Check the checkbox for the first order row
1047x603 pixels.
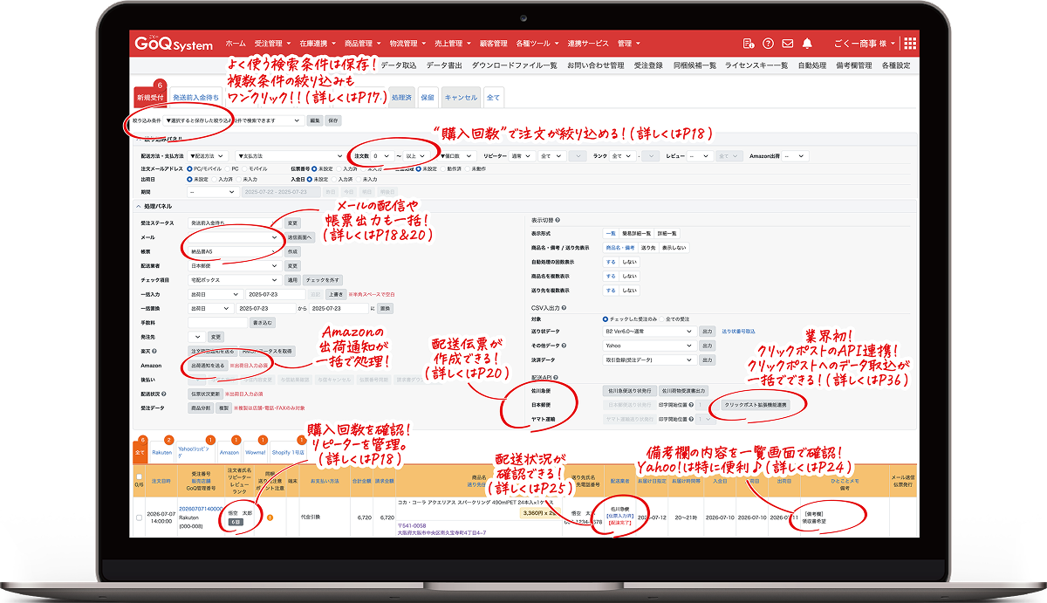(x=140, y=517)
